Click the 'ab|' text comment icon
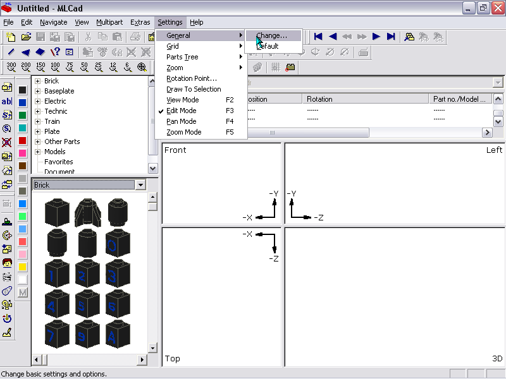Screen dimensions: 506x379 click(7, 101)
